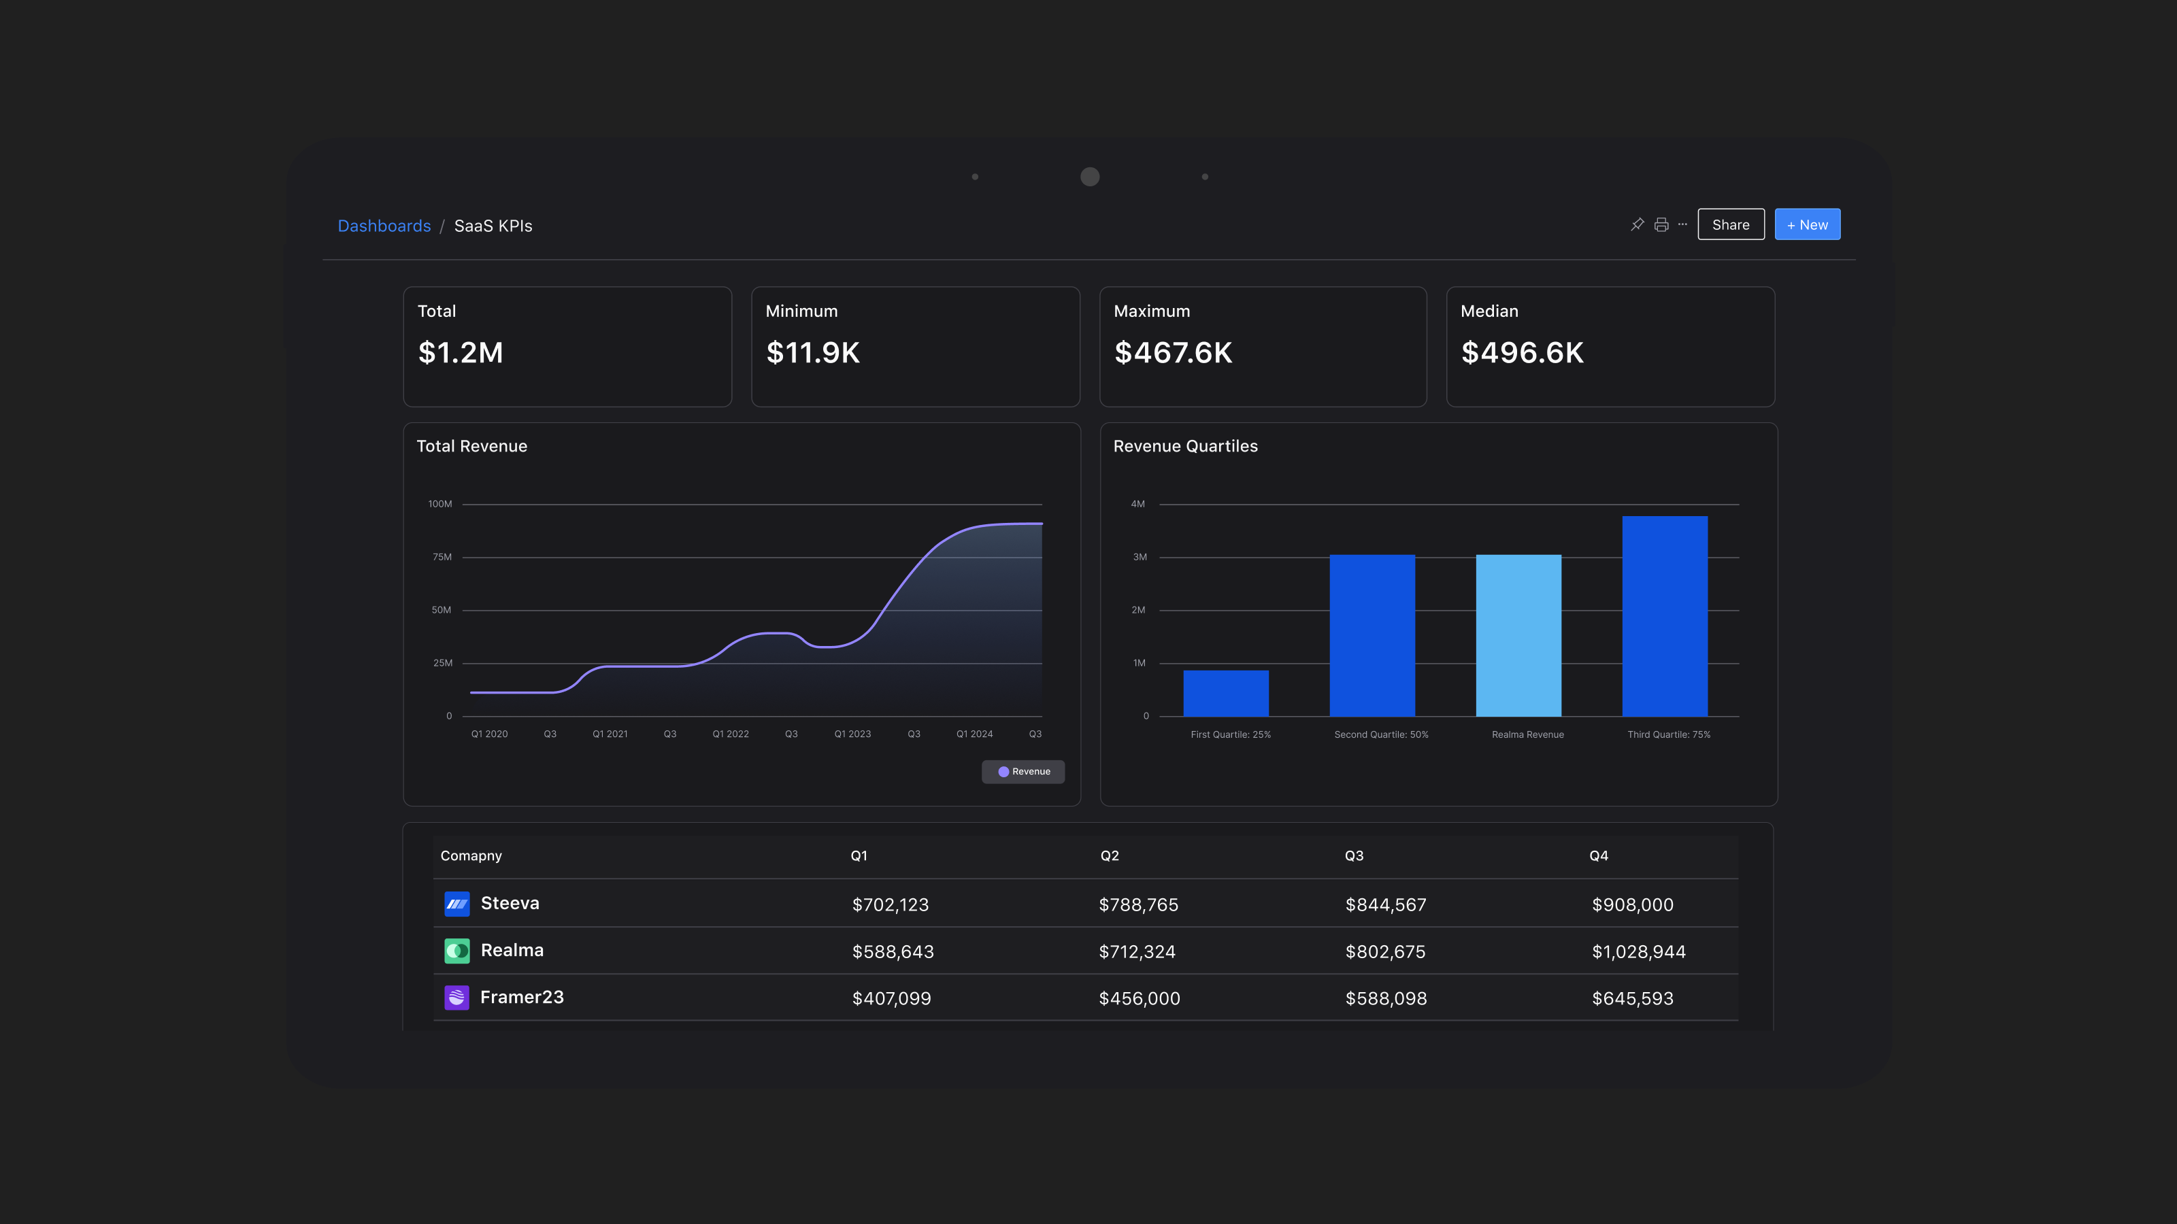2177x1224 pixels.
Task: Open the three-dot more options menu
Action: click(x=1682, y=224)
